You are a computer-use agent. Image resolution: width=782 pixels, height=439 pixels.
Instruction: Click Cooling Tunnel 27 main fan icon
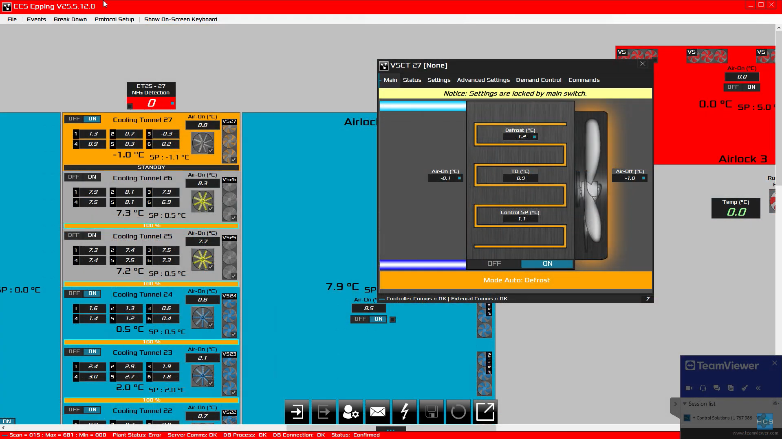(x=203, y=143)
